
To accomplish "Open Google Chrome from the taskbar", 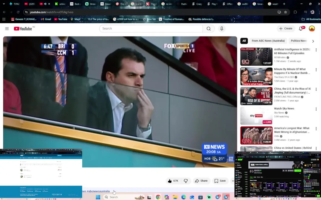I will pos(158,197).
